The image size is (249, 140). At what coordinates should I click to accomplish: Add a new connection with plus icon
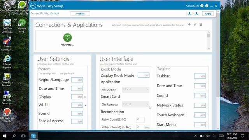pos(189,24)
